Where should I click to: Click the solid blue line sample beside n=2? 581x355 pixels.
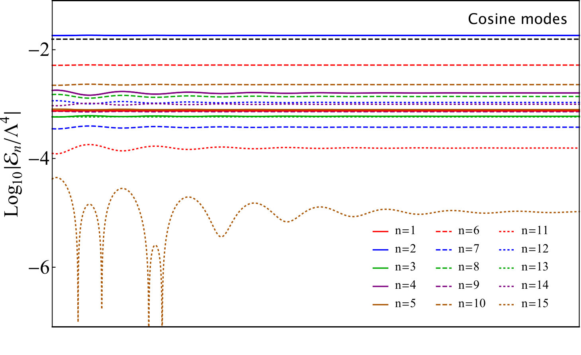point(380,250)
